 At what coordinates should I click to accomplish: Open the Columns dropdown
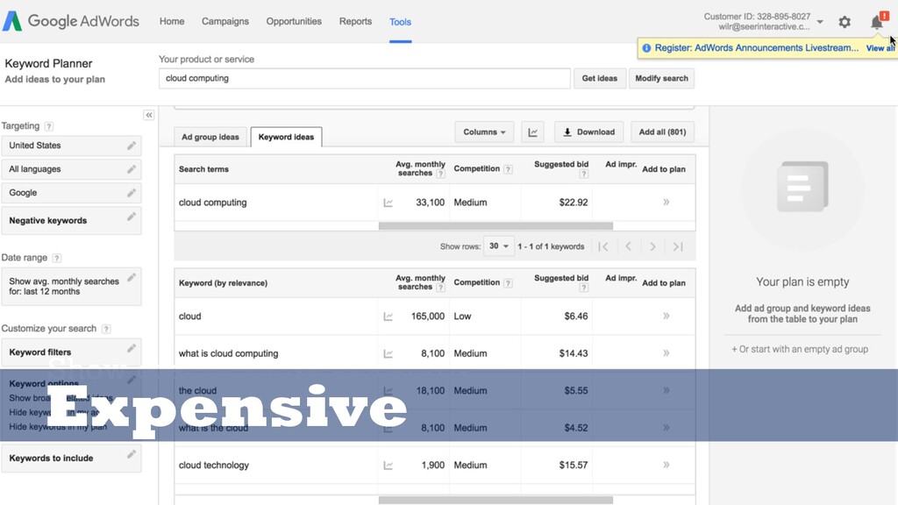[x=484, y=132]
